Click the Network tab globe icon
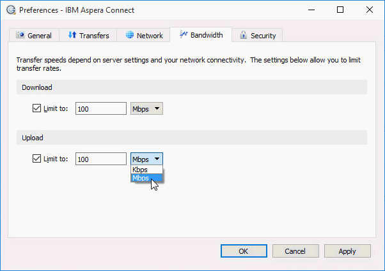This screenshot has width=385, height=271. [130, 36]
